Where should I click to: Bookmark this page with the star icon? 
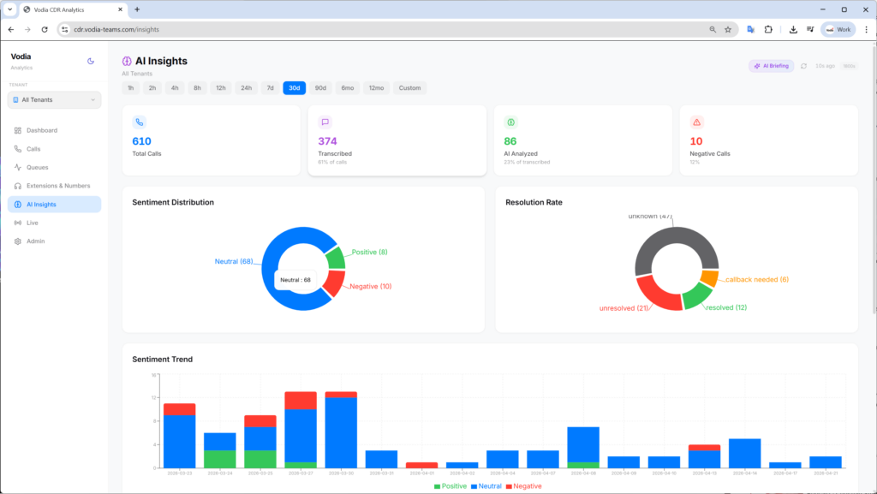click(728, 30)
